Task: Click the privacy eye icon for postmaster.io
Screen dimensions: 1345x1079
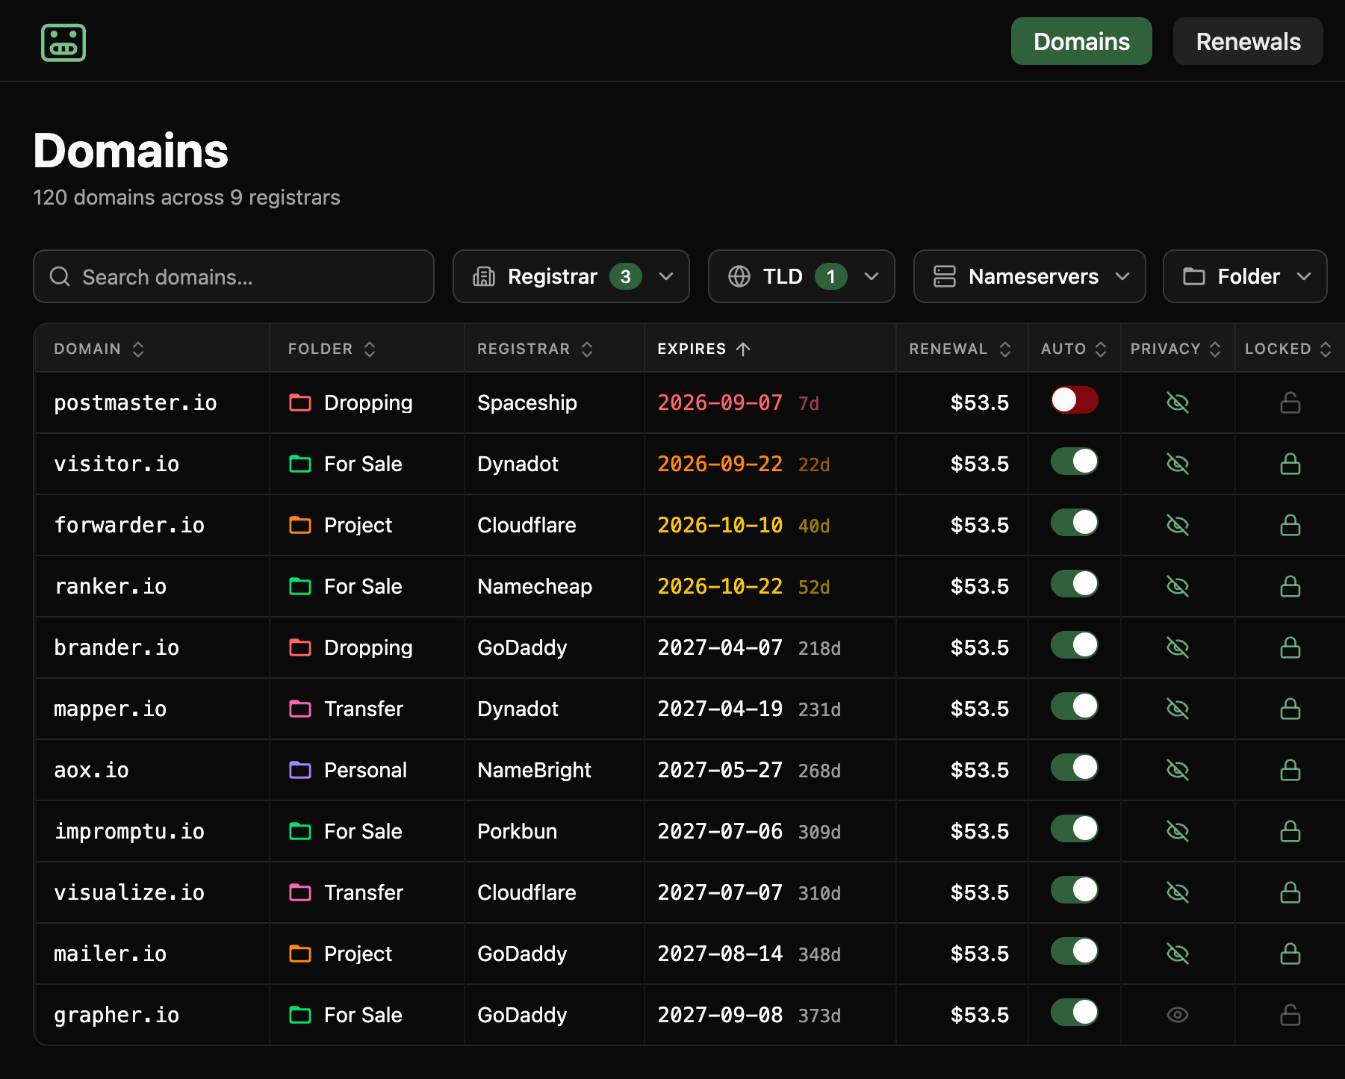Action: [x=1178, y=403]
